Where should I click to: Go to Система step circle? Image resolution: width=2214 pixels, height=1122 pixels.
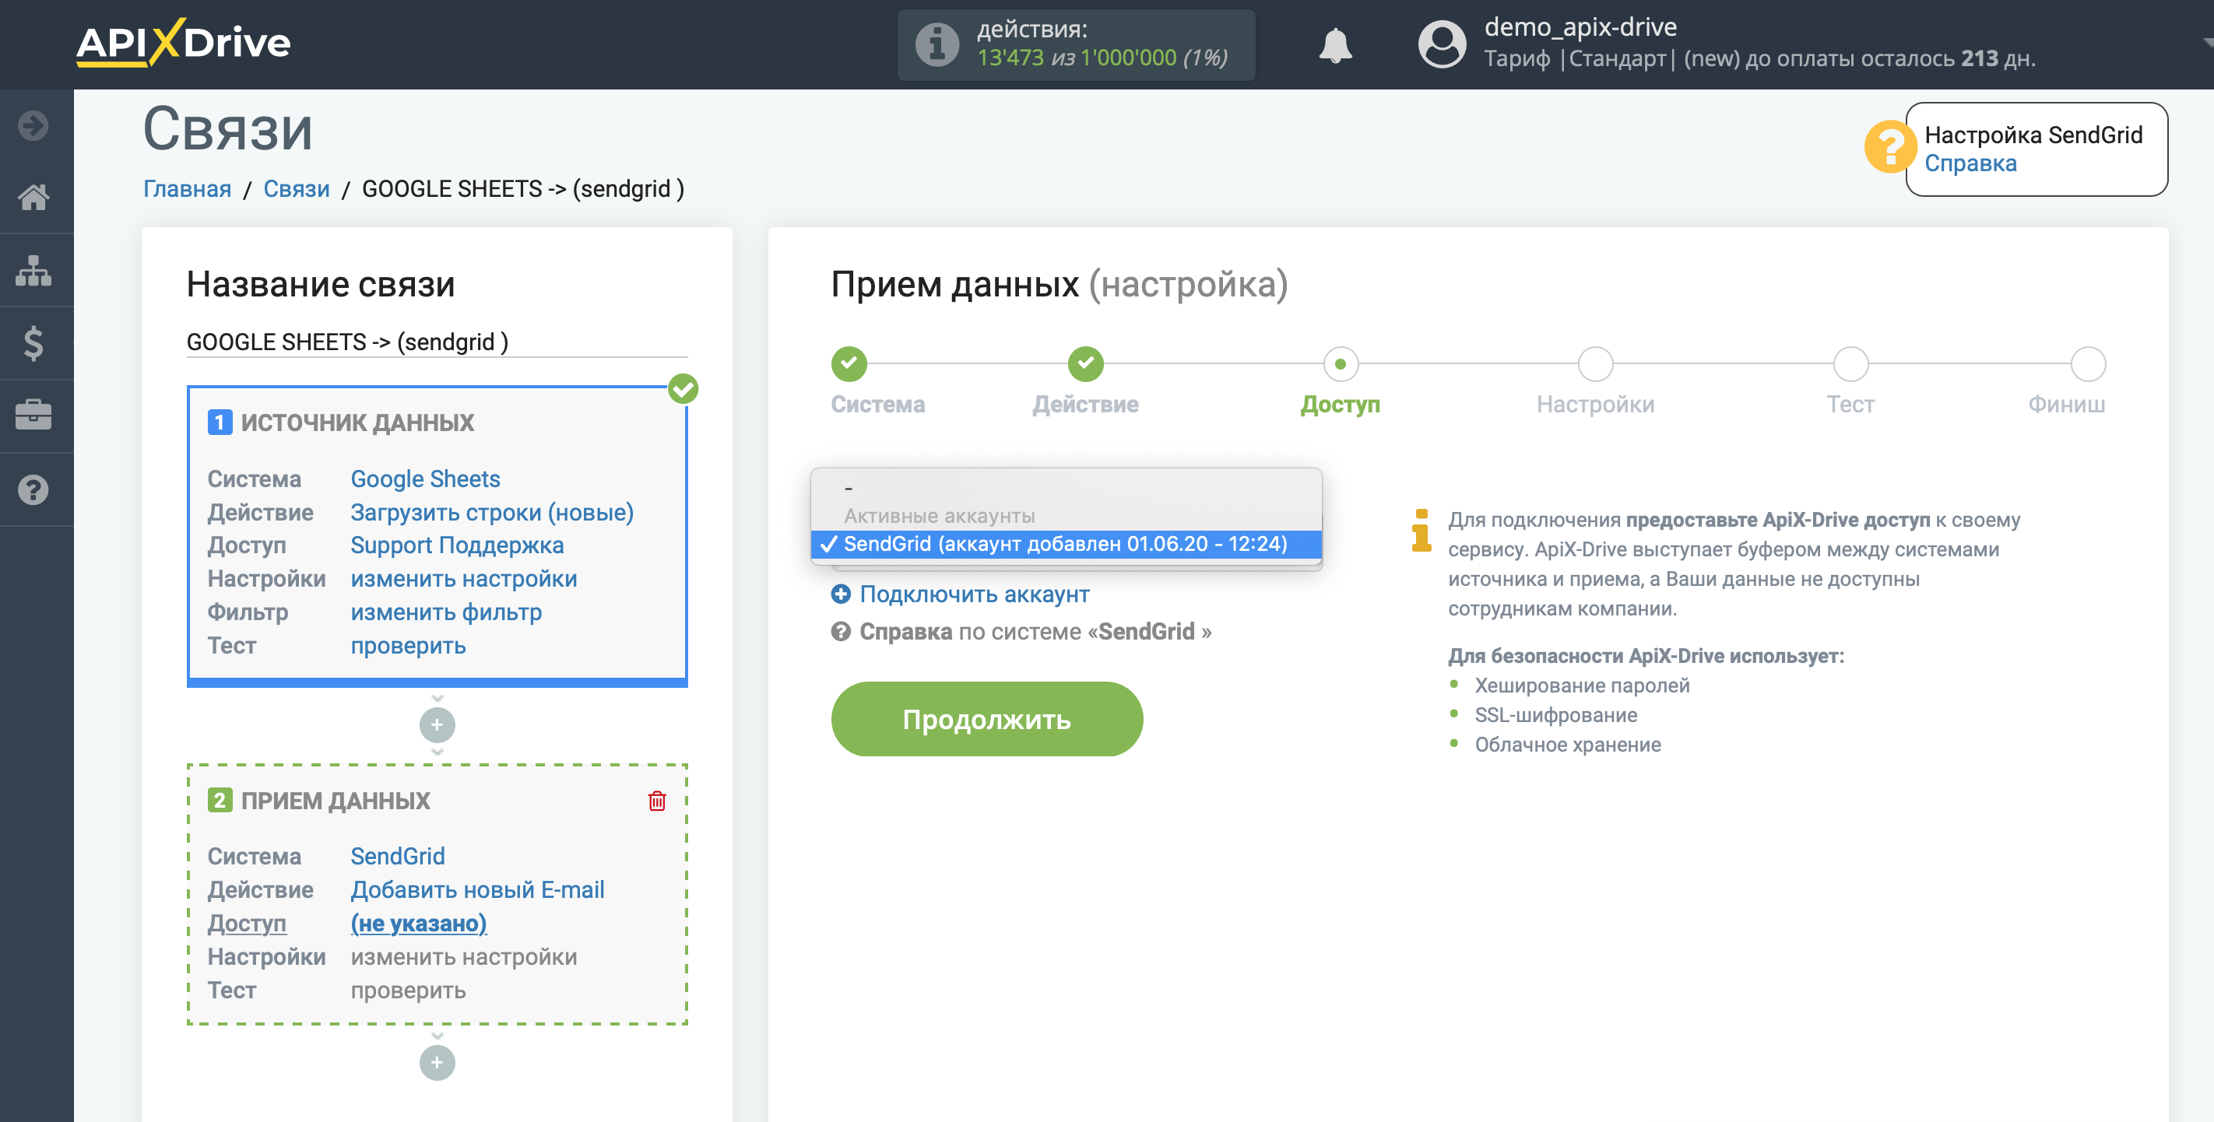[849, 364]
